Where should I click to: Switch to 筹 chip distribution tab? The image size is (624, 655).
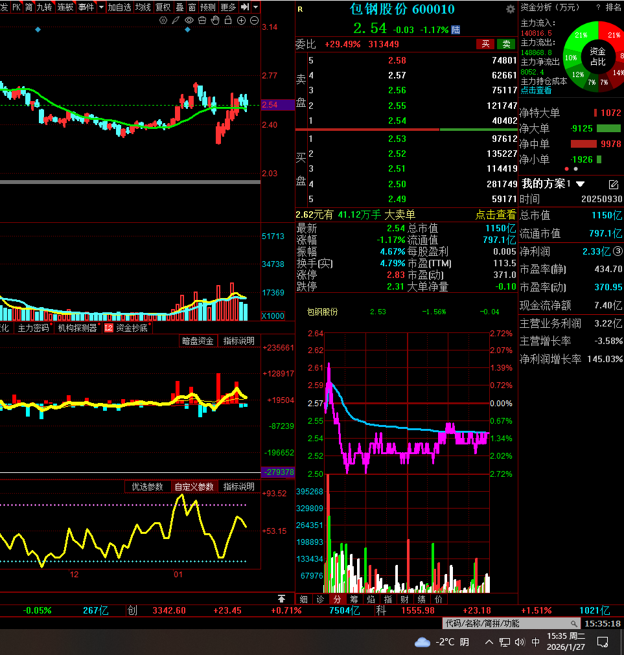pos(354,599)
